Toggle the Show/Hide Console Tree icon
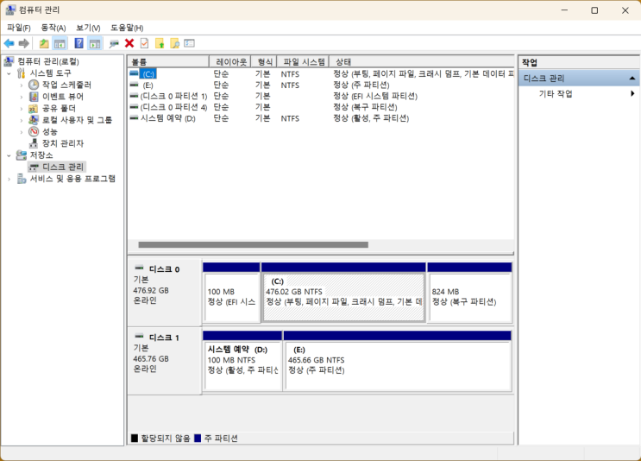This screenshot has height=461, width=641. (60, 43)
